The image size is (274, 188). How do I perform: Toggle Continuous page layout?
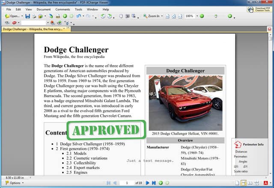(x=244, y=183)
